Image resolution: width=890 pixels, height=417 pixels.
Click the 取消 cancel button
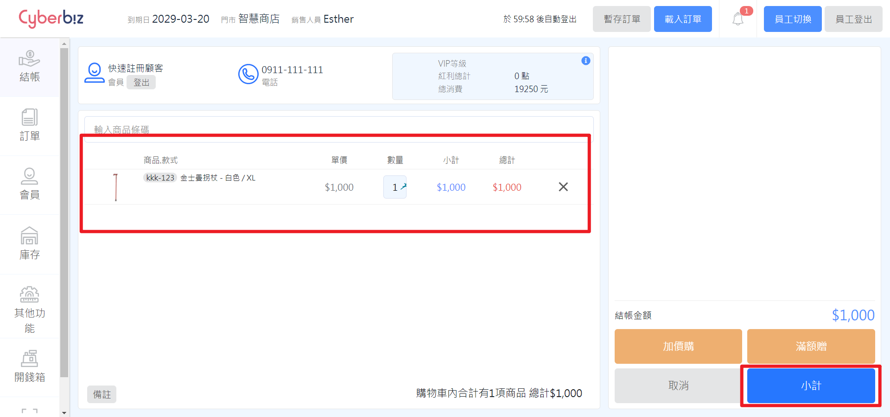[x=678, y=386]
